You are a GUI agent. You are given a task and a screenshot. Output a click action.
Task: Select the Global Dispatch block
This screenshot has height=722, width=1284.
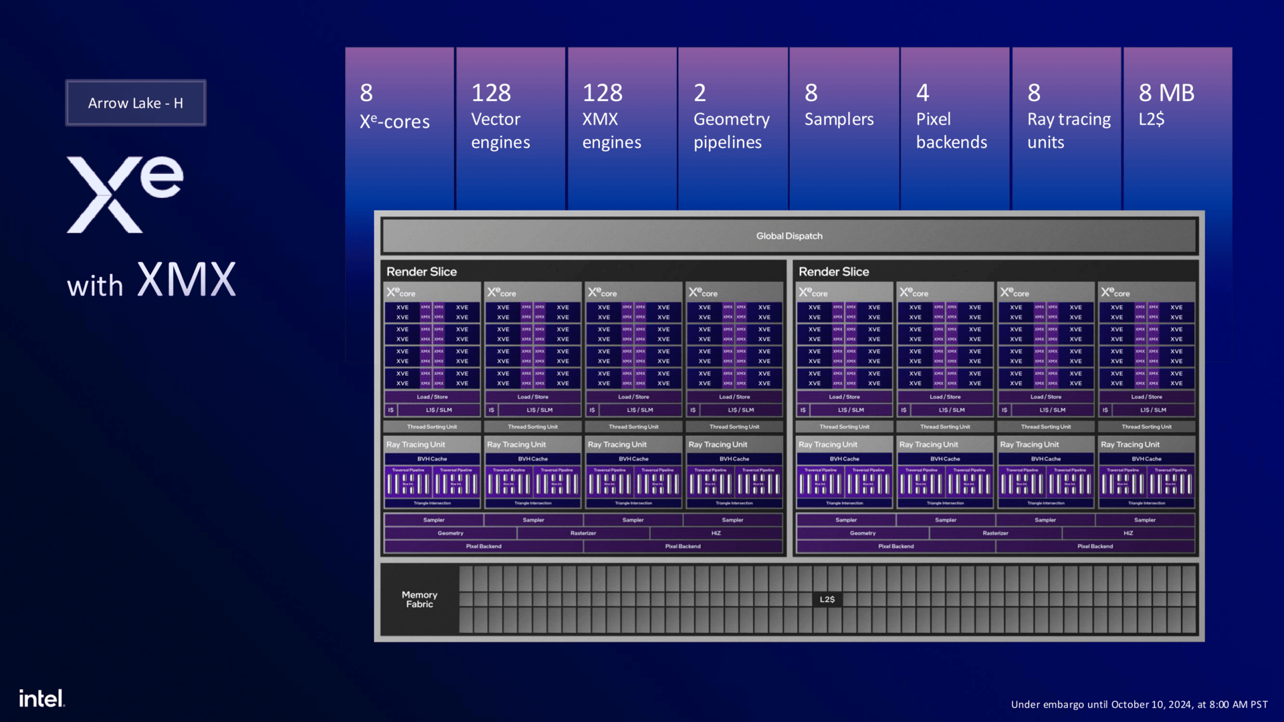(789, 235)
